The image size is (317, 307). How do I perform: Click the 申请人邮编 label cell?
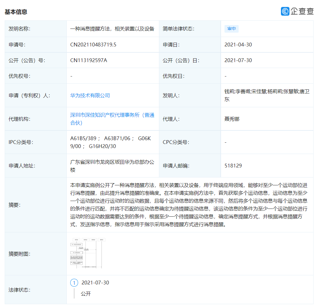tap(190, 166)
